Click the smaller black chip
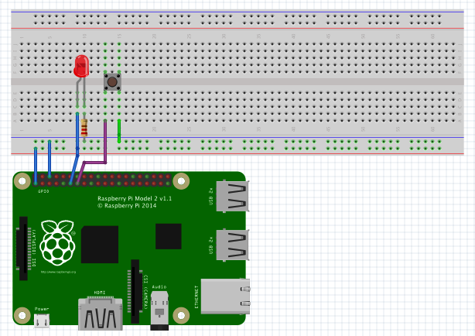 click(169, 237)
